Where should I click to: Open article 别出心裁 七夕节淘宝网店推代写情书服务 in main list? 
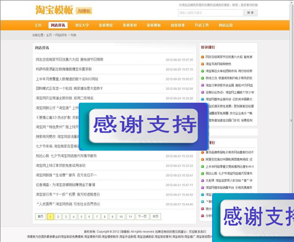tap(66, 156)
